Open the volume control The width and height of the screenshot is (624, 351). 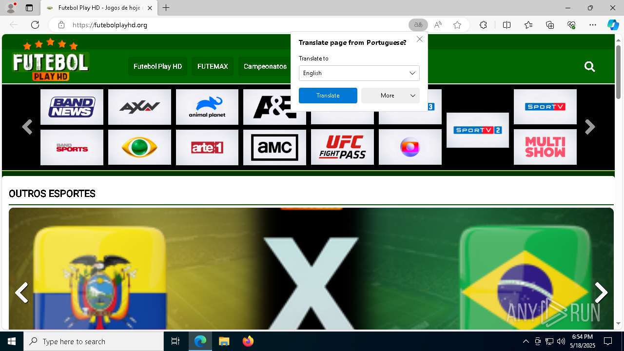tap(561, 341)
